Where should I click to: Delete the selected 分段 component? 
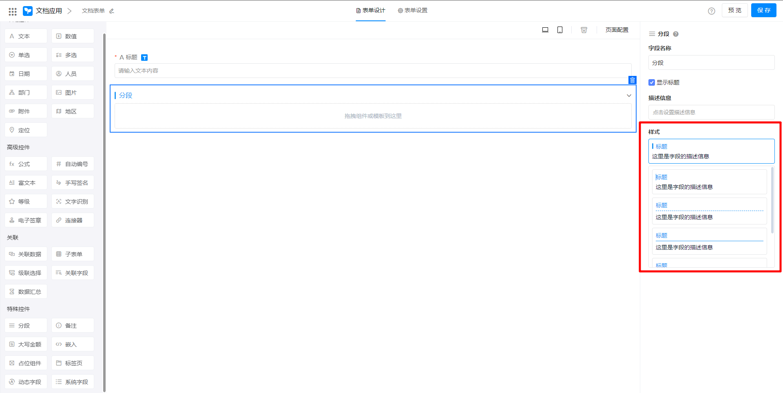(x=632, y=80)
